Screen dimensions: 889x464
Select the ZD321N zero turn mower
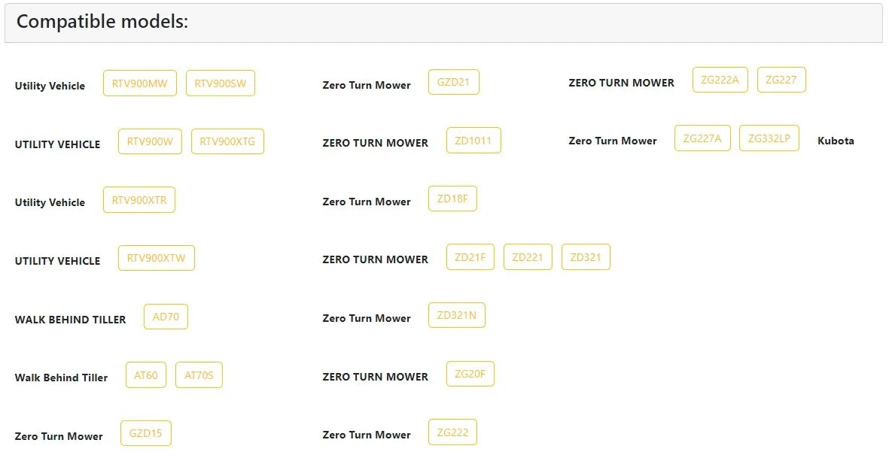[456, 315]
